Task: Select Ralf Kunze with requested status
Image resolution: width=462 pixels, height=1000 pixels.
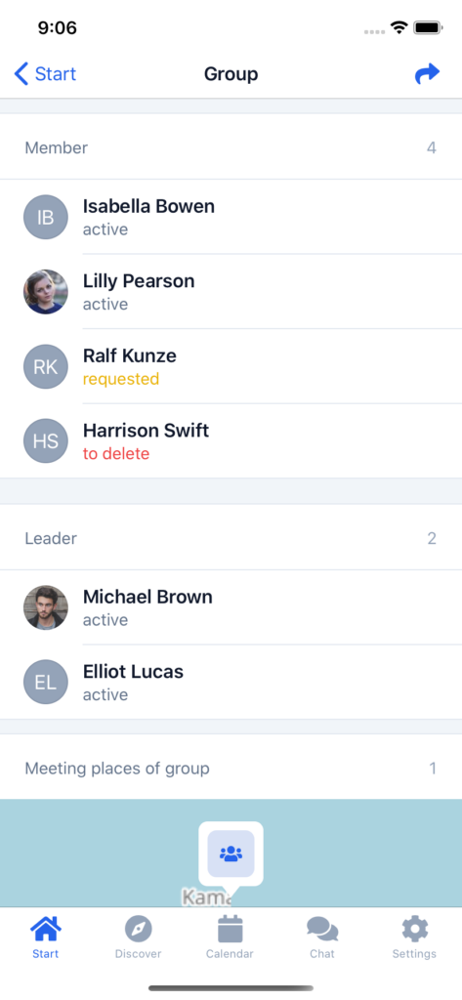Action: pos(231,366)
